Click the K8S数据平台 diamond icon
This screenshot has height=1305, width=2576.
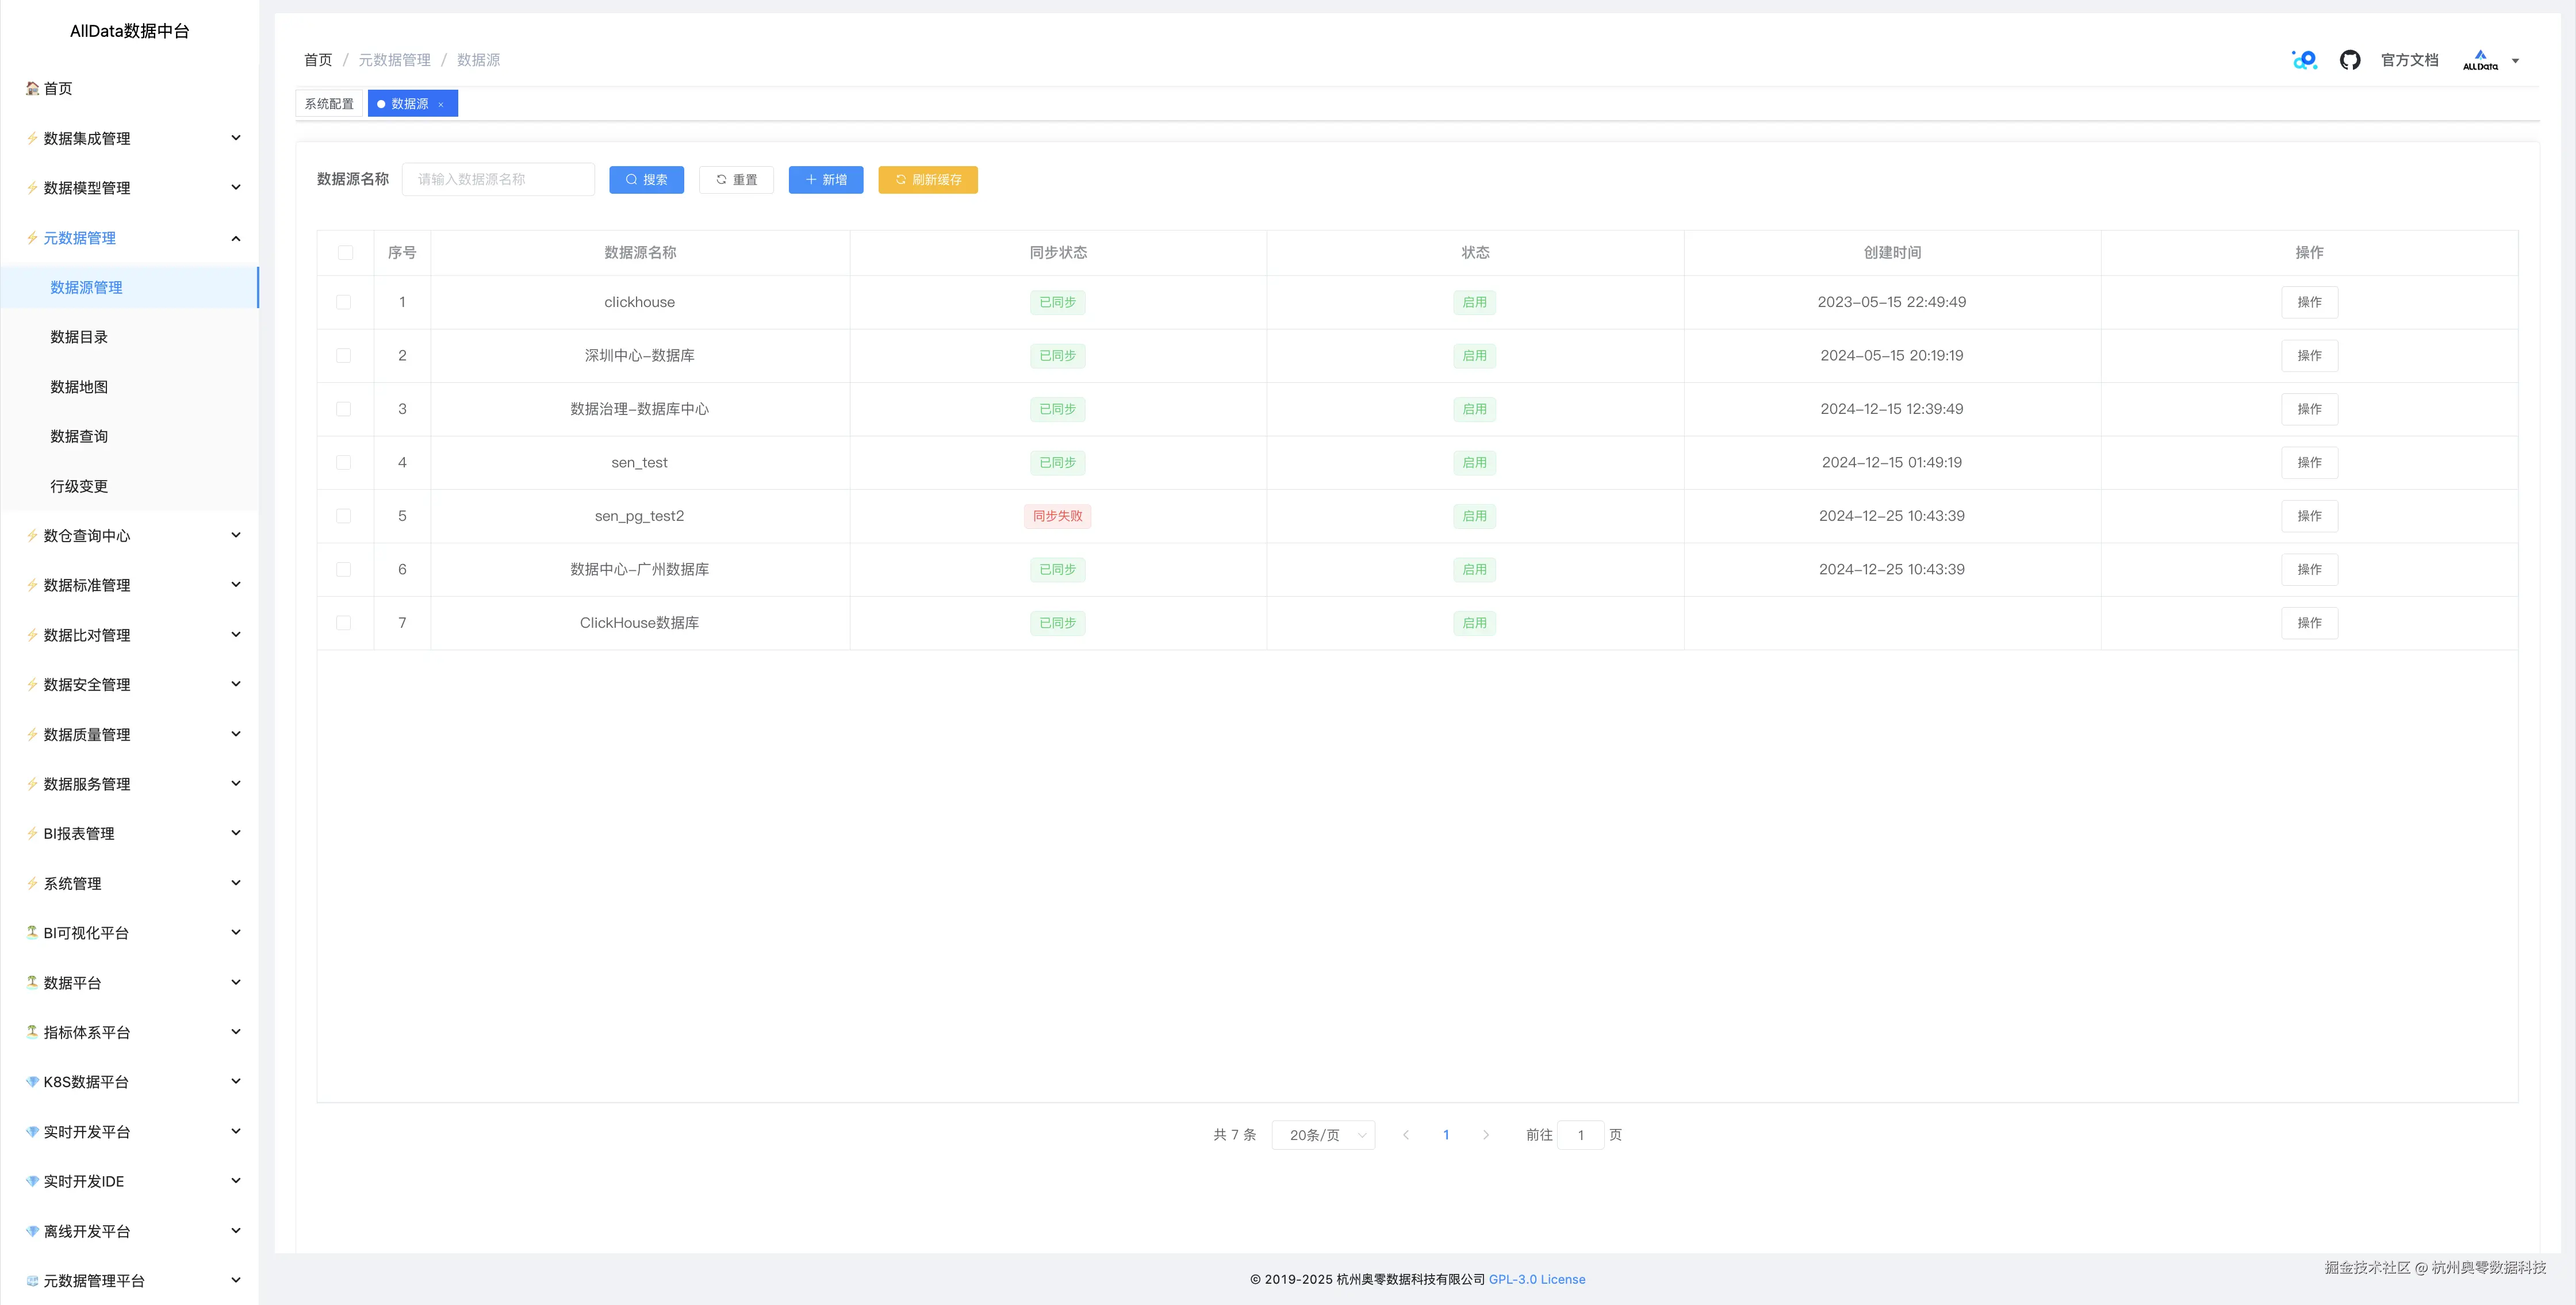32,1082
